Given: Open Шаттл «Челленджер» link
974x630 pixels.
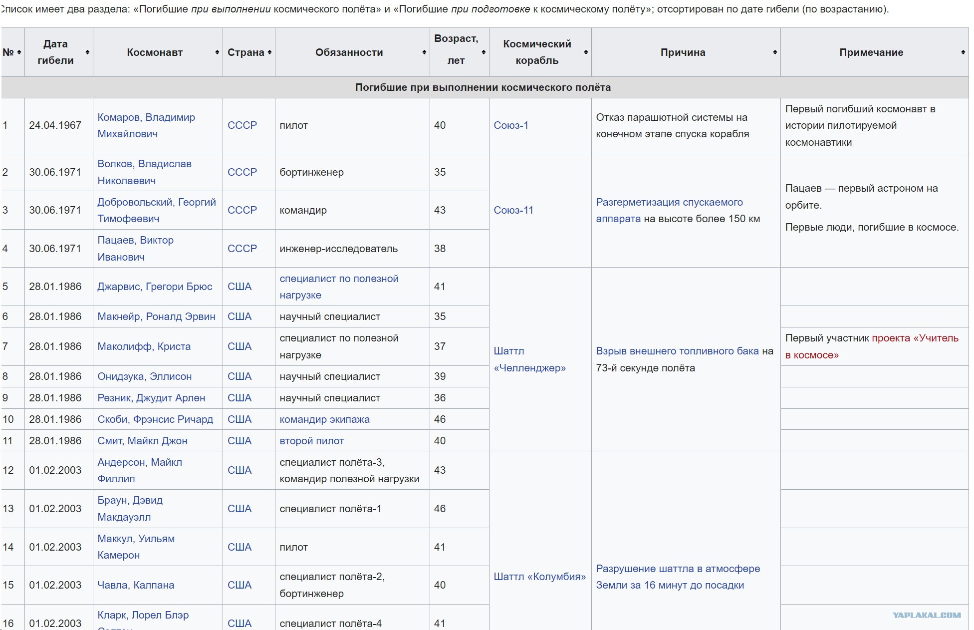Looking at the screenshot, I should (529, 359).
